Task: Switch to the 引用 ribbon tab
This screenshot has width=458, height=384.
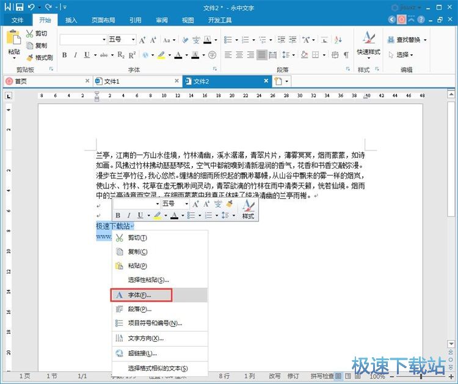Action: click(x=135, y=20)
